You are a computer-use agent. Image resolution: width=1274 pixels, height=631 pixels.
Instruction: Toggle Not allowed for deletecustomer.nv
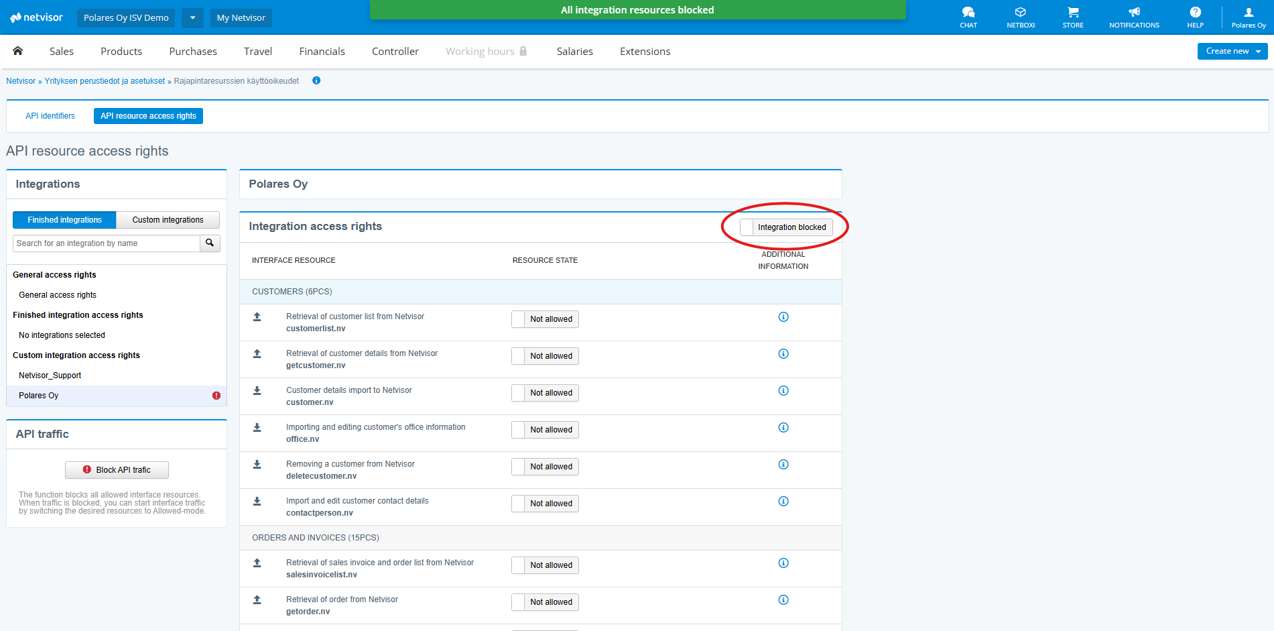[x=545, y=467]
